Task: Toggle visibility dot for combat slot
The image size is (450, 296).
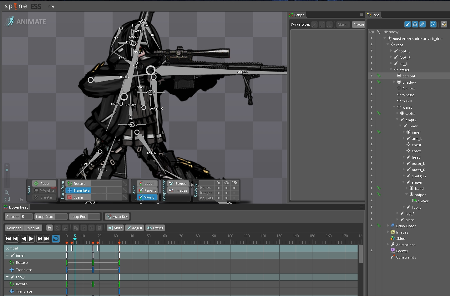Action: (372, 76)
